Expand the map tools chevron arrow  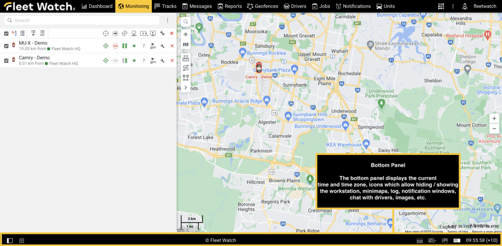click(185, 87)
